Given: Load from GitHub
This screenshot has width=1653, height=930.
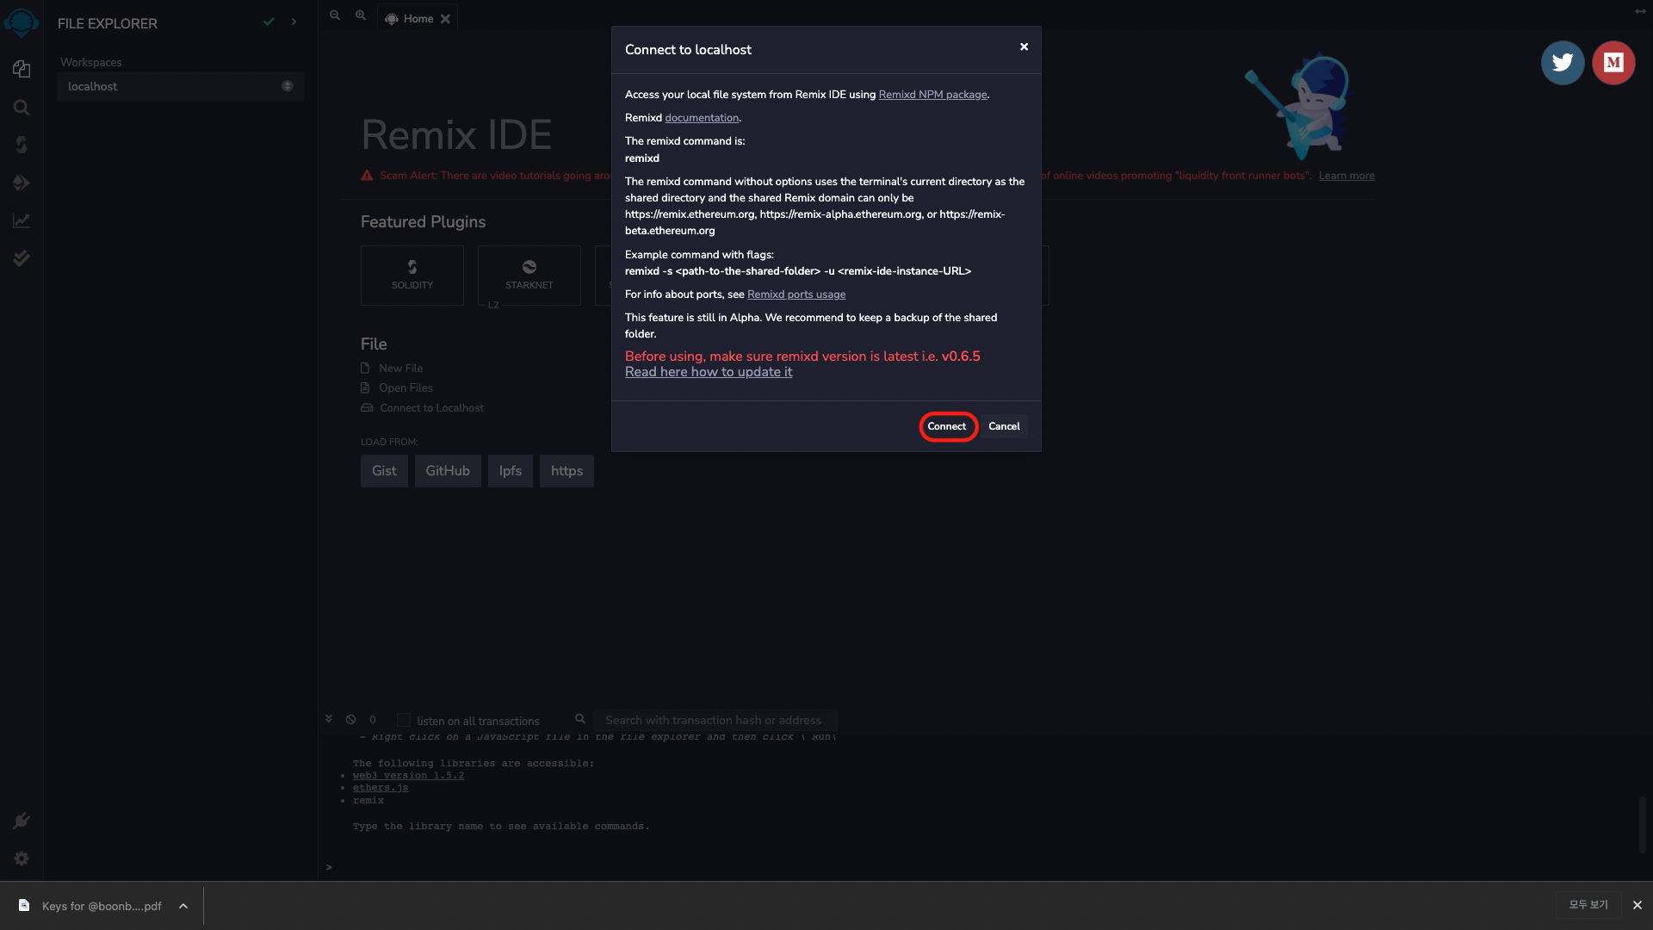Looking at the screenshot, I should (448, 471).
